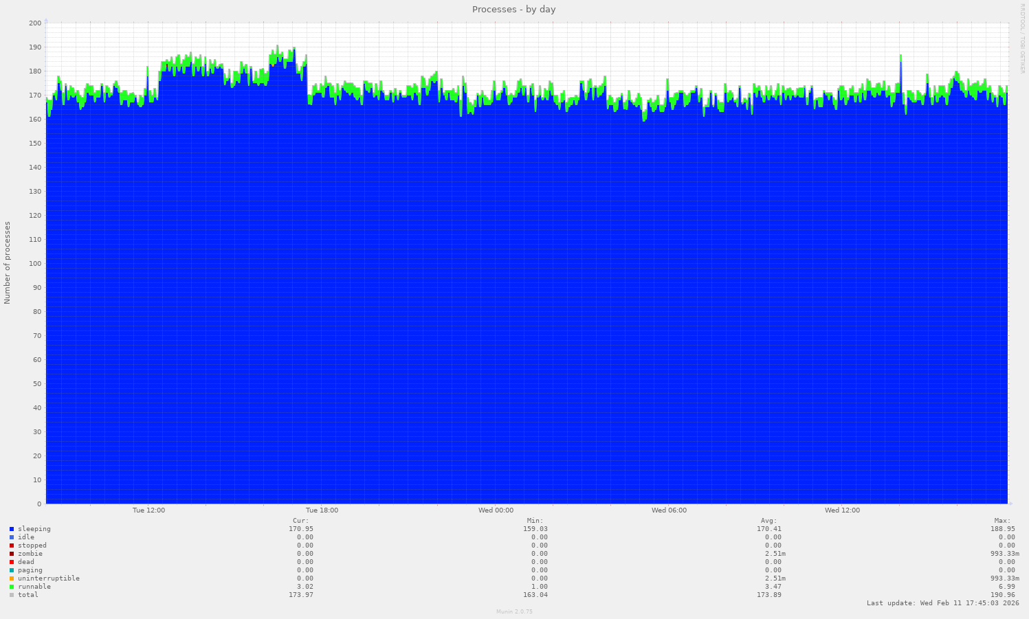
Task: Click the 'dead' legend label
Action: [26, 562]
